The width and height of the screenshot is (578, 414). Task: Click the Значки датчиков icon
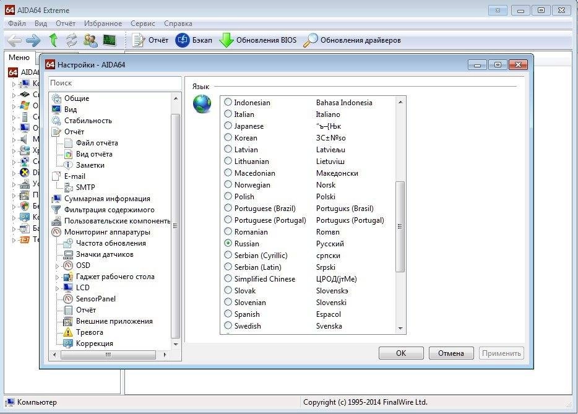coord(68,254)
